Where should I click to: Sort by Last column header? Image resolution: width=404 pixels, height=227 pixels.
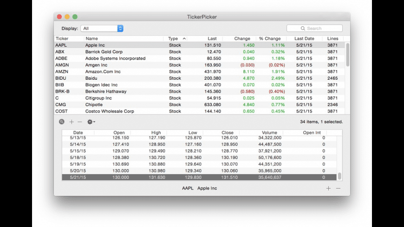[x=212, y=38]
